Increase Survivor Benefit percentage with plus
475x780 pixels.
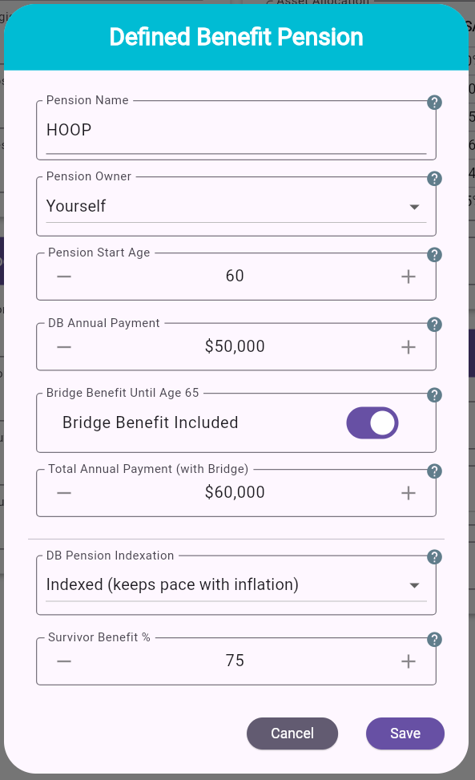pyautogui.click(x=408, y=661)
